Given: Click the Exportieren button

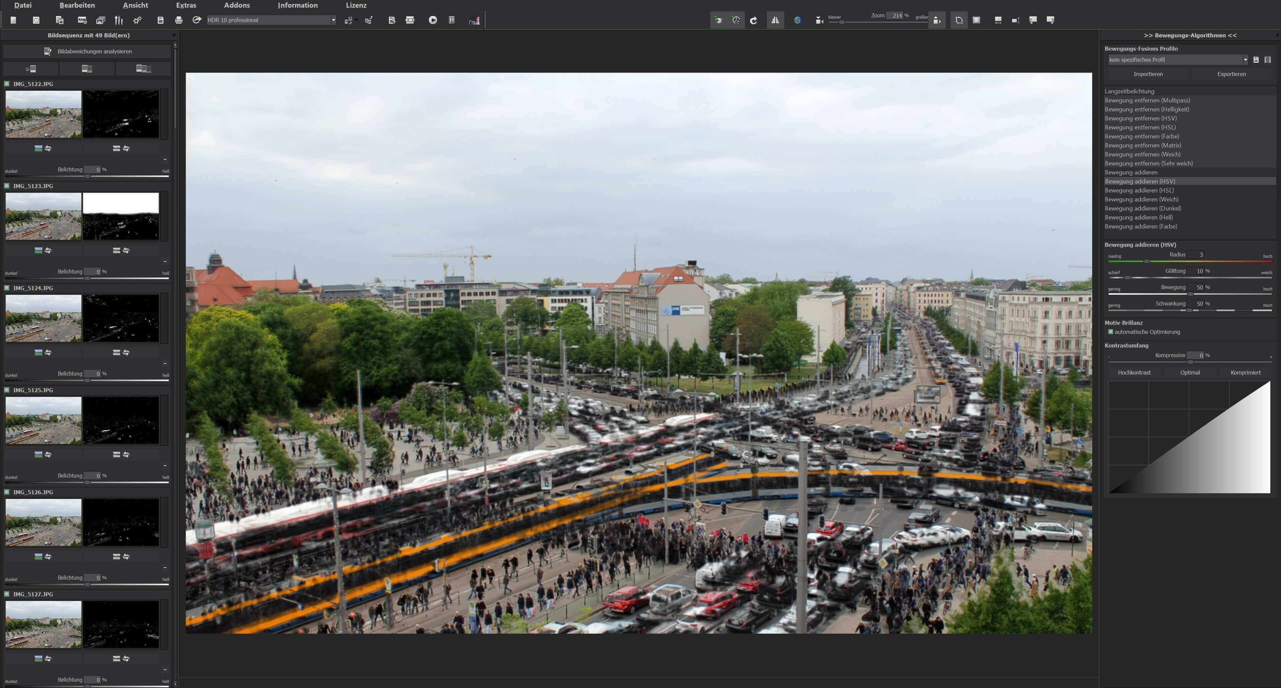Looking at the screenshot, I should (x=1231, y=74).
